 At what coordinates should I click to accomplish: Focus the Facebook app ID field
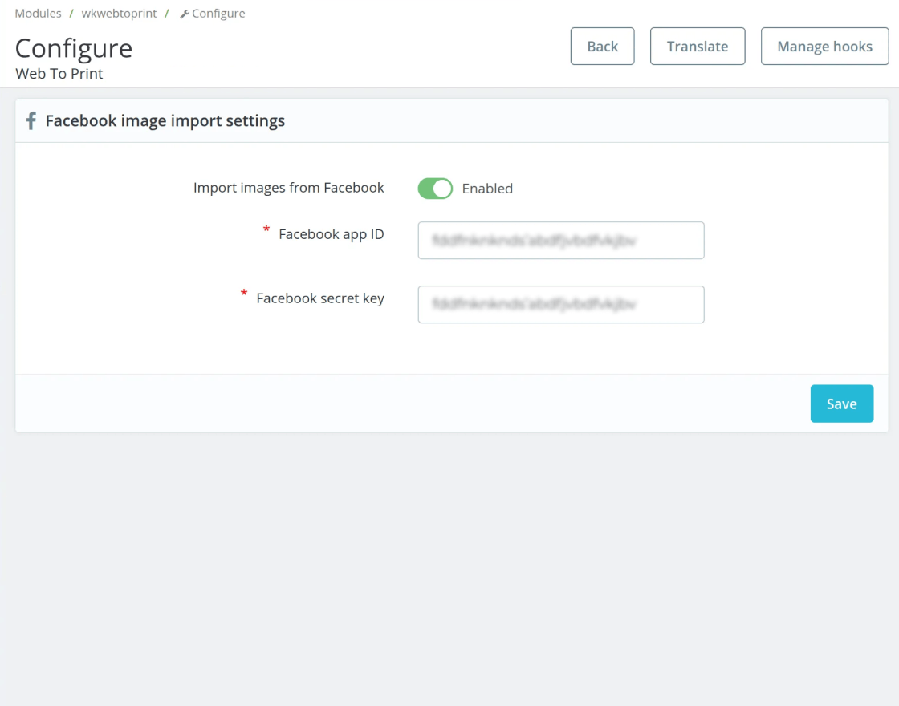[x=561, y=241]
